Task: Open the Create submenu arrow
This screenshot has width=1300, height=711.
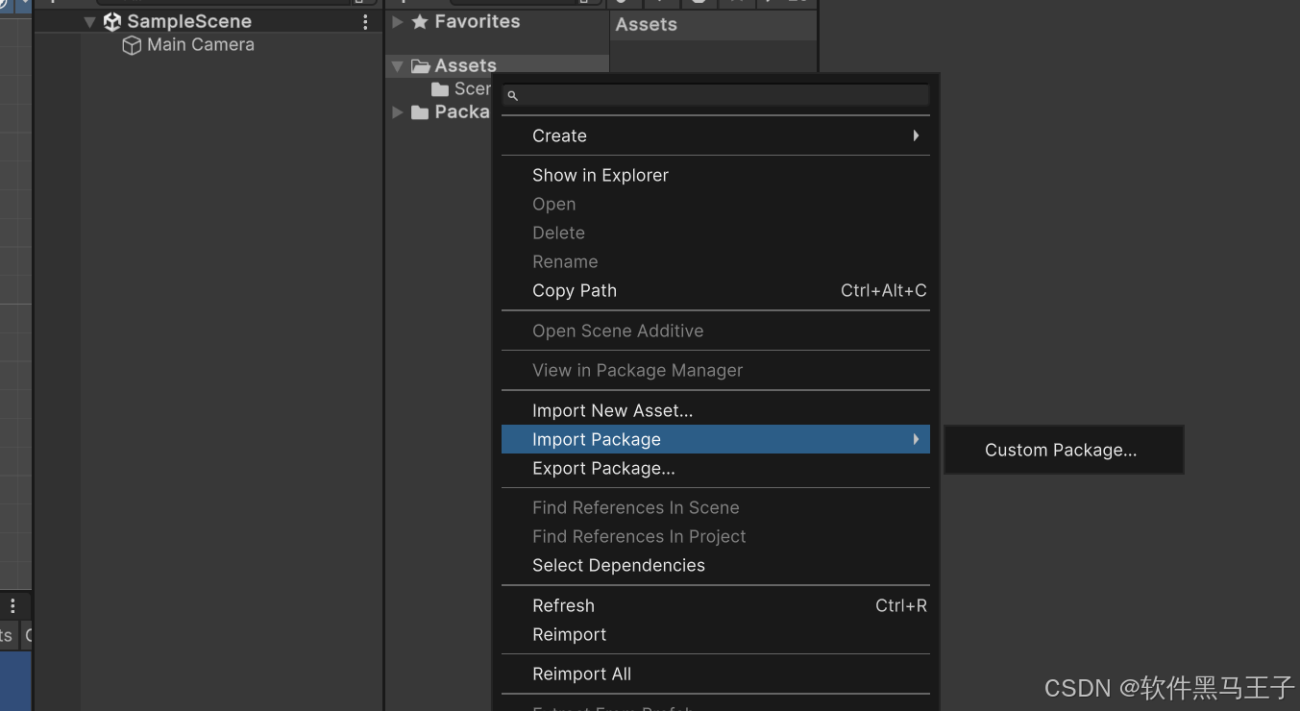Action: 916,135
